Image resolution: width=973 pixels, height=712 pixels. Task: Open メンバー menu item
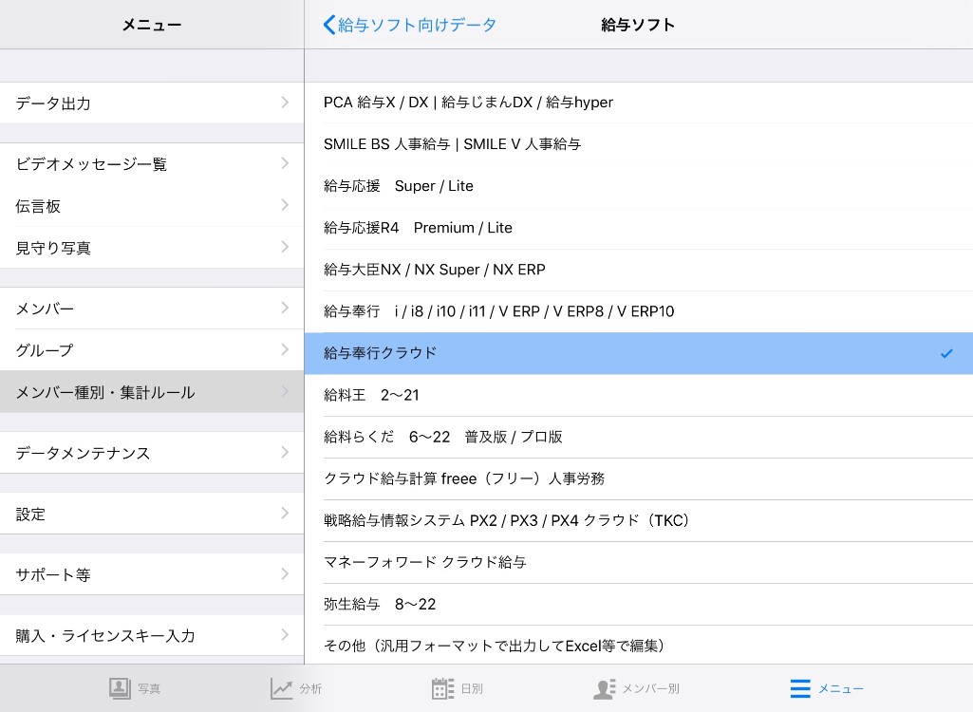(x=152, y=308)
